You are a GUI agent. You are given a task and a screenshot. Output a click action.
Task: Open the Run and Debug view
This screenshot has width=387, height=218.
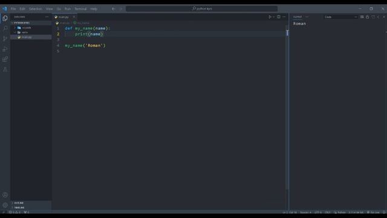tap(5, 49)
